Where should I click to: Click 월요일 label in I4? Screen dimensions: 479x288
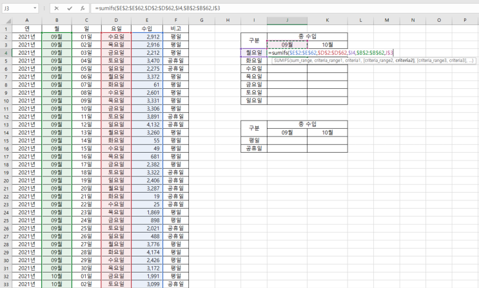tap(254, 53)
